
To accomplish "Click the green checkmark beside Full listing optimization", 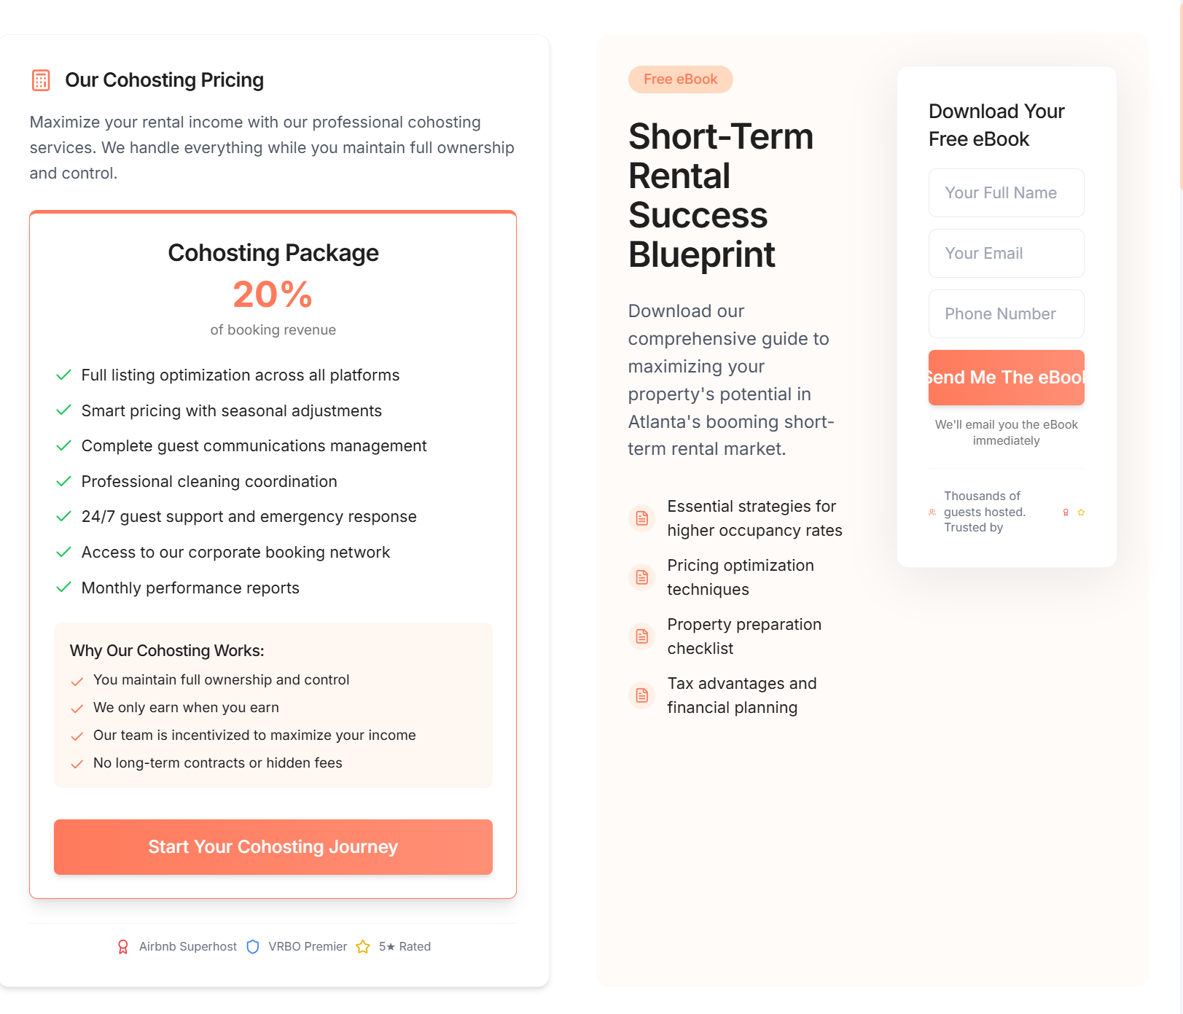I will click(64, 375).
